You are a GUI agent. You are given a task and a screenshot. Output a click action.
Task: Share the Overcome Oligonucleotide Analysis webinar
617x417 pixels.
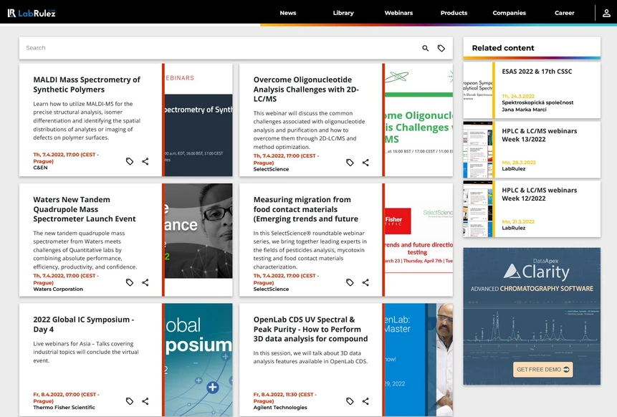[365, 163]
